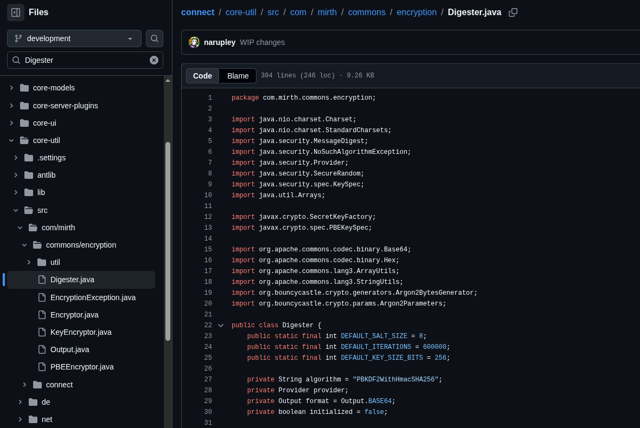Select Digester.java in the file tree
The width and height of the screenshot is (640, 428).
pos(81,280)
